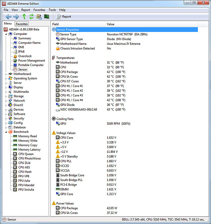The image size is (211, 224).
Task: Click the hard drive WDC row icon
Action: (x=58, y=110)
